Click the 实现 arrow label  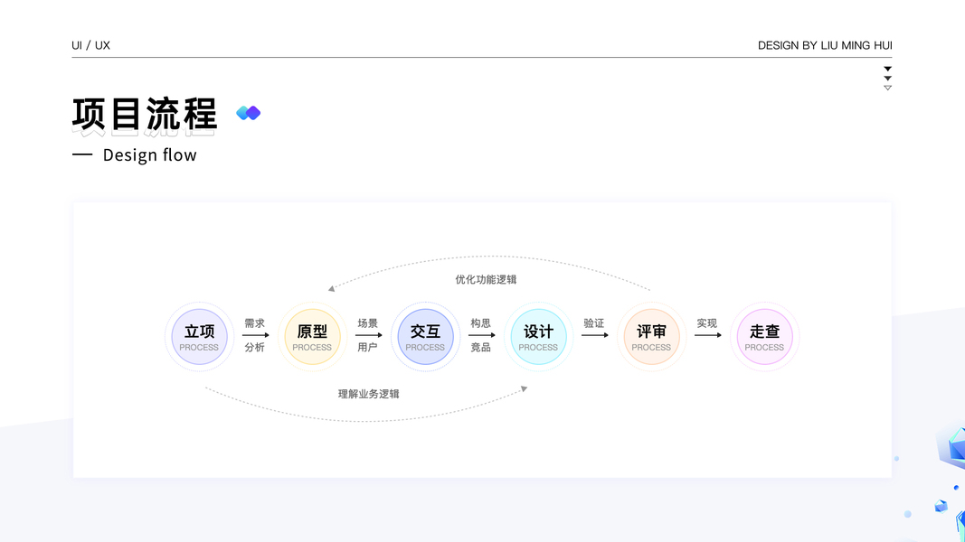[x=706, y=323]
